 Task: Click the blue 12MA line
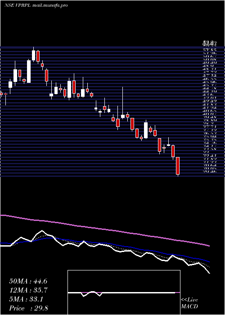[x=104, y=244]
